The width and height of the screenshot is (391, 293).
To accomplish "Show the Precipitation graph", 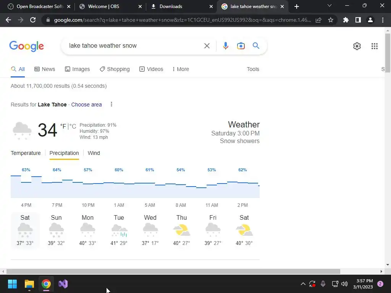I will tap(64, 153).
